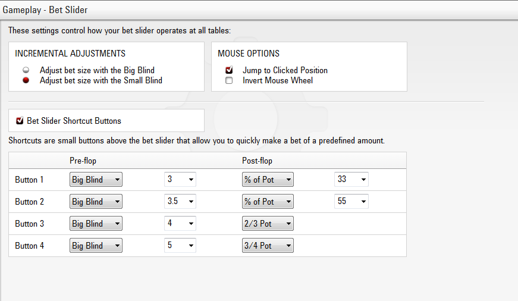
Task: Open Button 1 post-flop % of Pot dropdown
Action: tap(268, 180)
